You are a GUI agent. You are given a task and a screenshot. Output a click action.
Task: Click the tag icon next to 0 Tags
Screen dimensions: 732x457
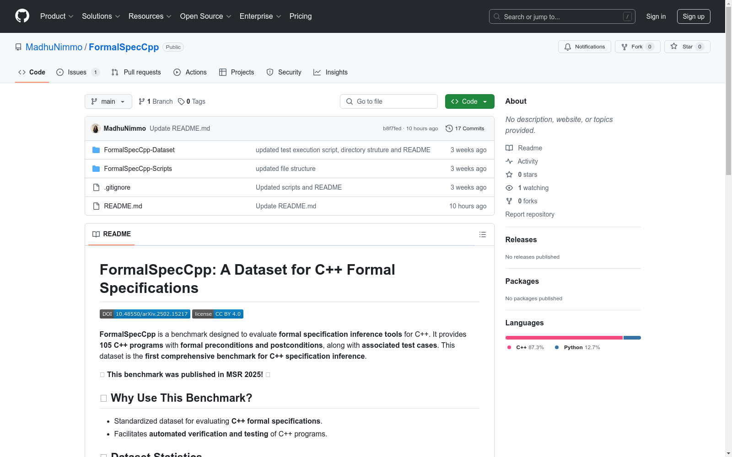[181, 101]
